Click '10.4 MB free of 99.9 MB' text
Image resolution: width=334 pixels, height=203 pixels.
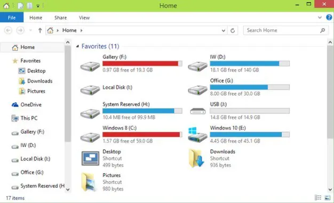click(x=129, y=117)
